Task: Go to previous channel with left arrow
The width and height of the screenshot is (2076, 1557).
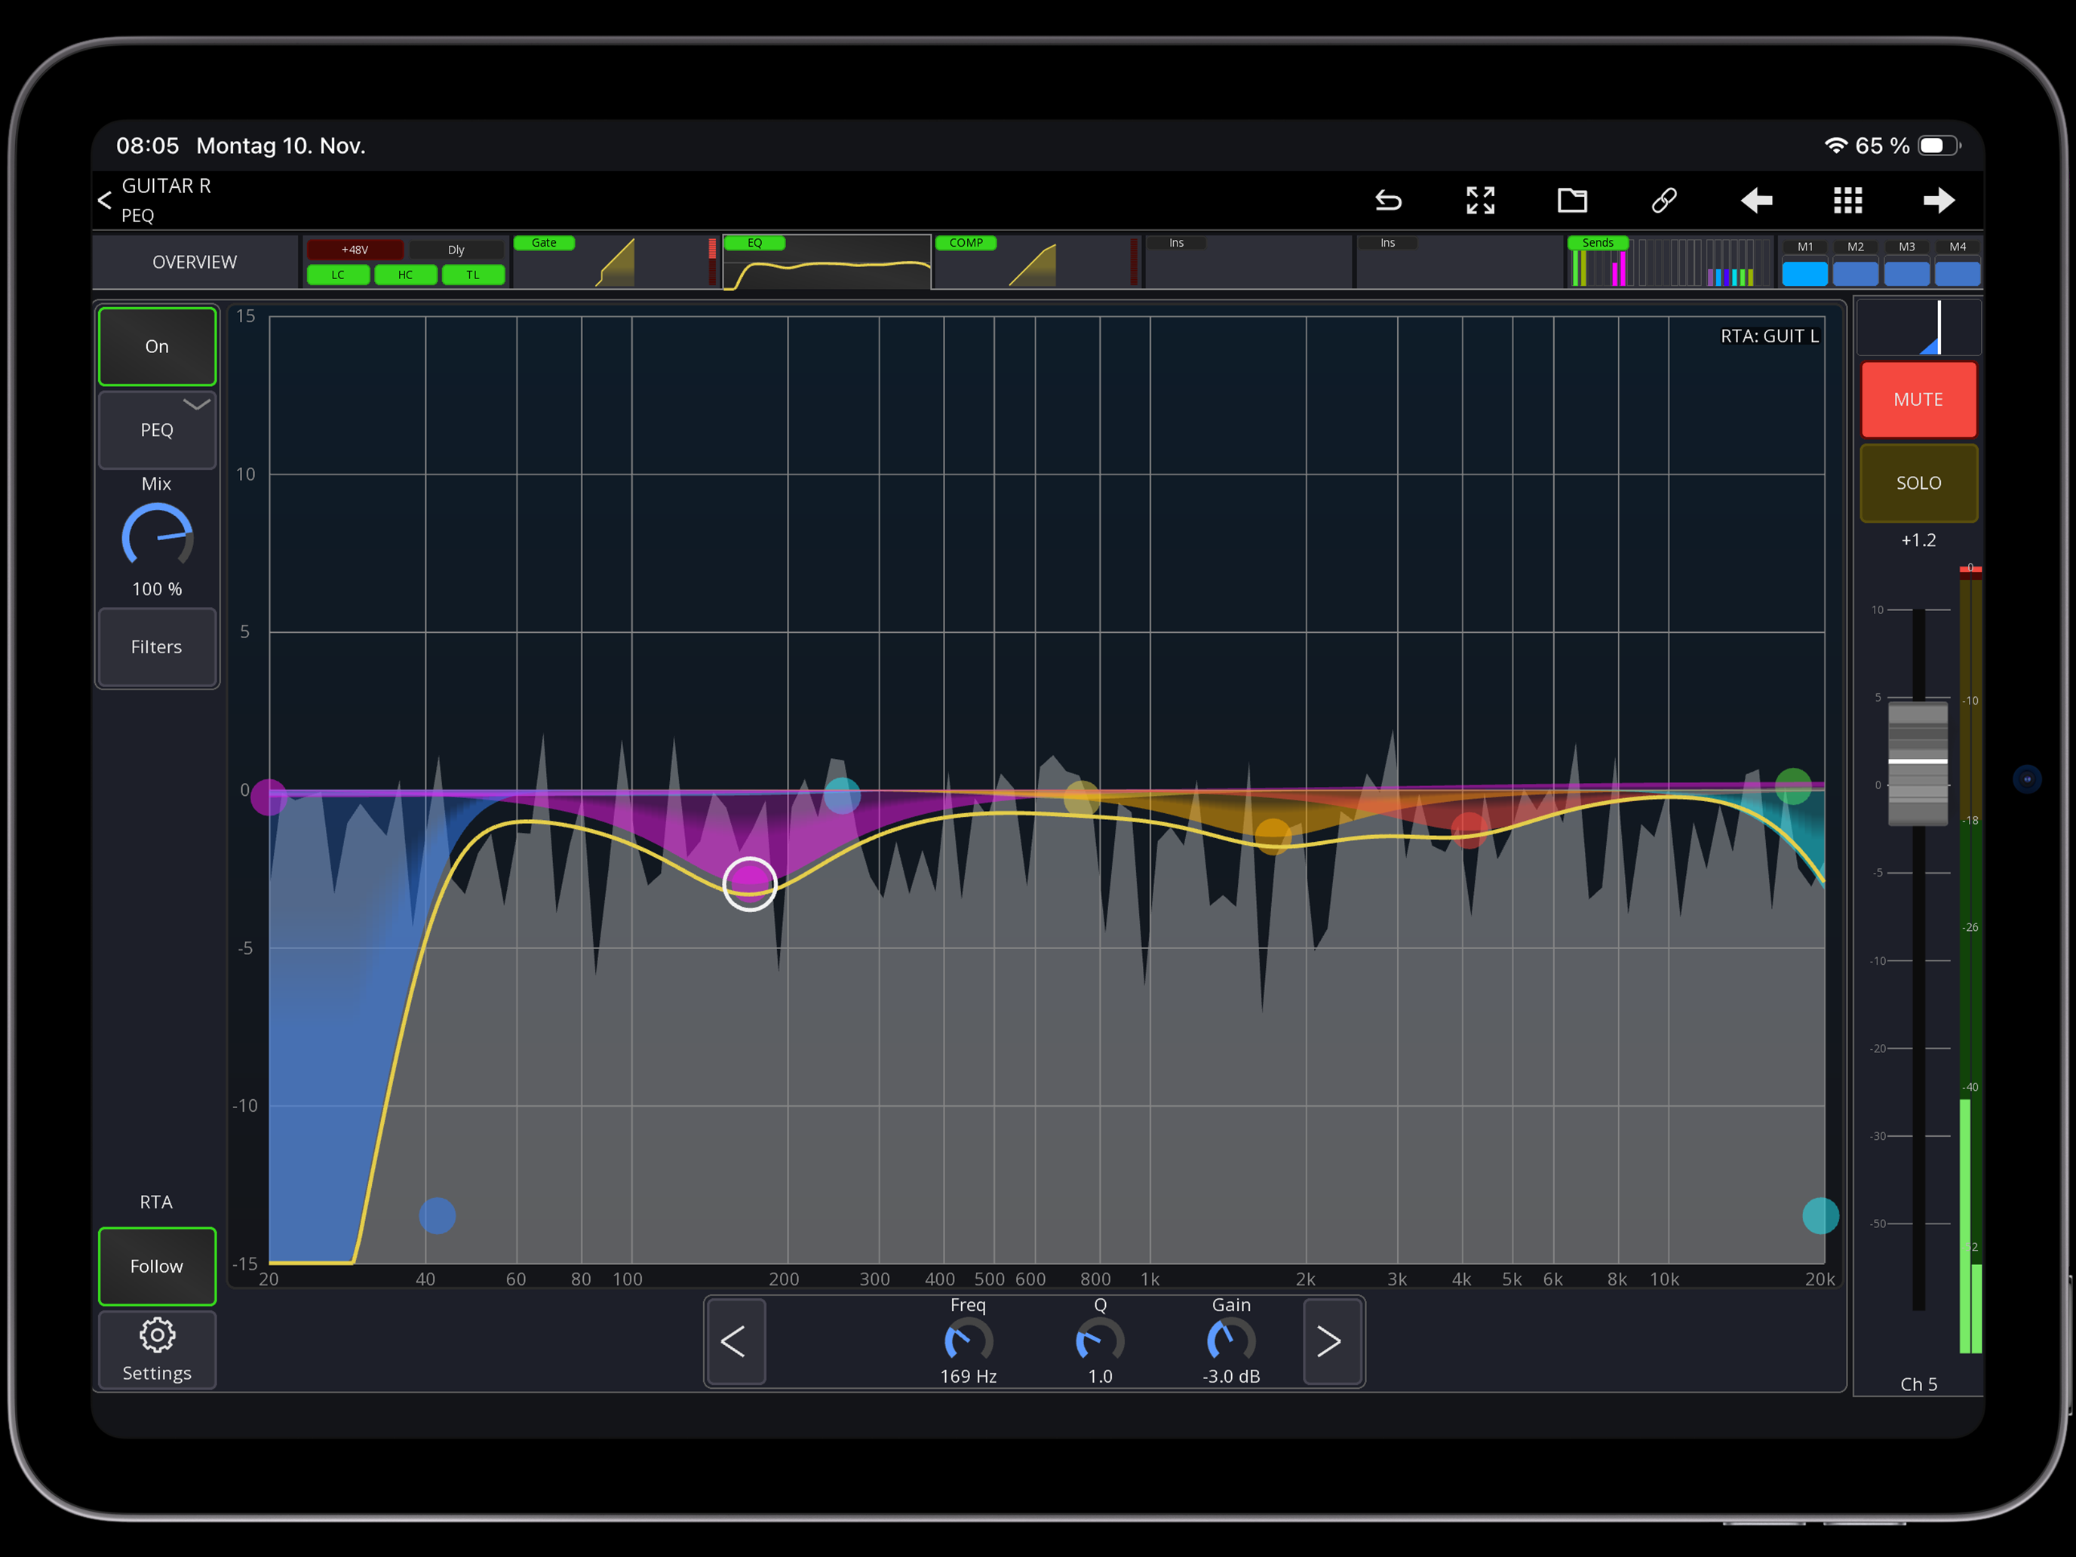Action: point(1756,200)
